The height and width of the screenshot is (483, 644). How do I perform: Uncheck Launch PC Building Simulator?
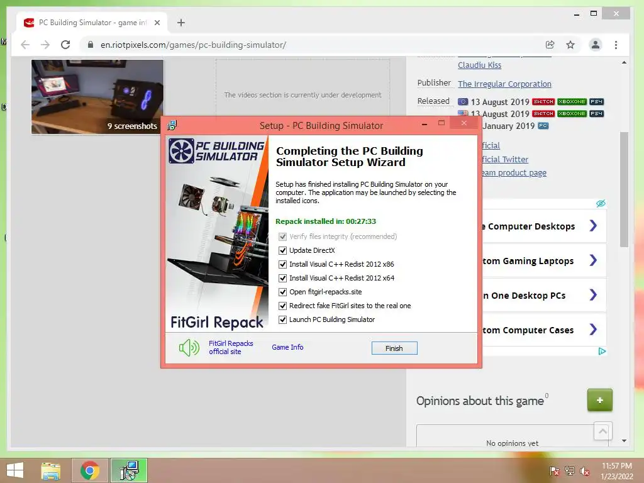282,319
